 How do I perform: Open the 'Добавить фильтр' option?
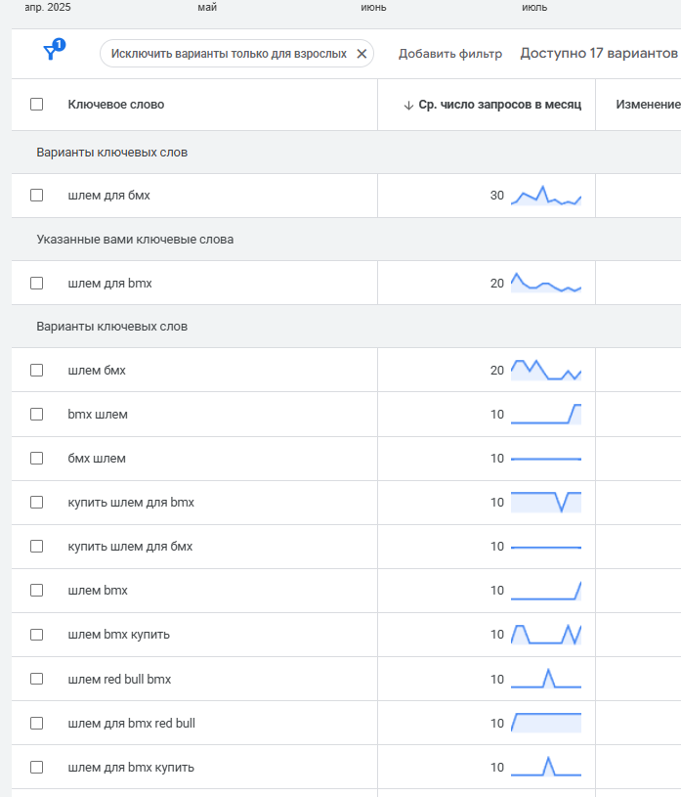[x=449, y=54]
